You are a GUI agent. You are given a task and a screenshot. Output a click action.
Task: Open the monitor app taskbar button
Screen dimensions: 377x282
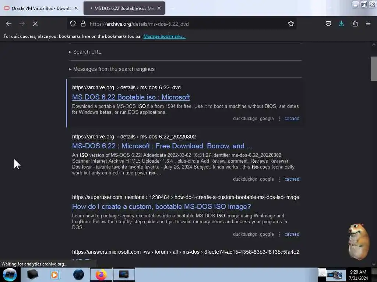(124, 275)
